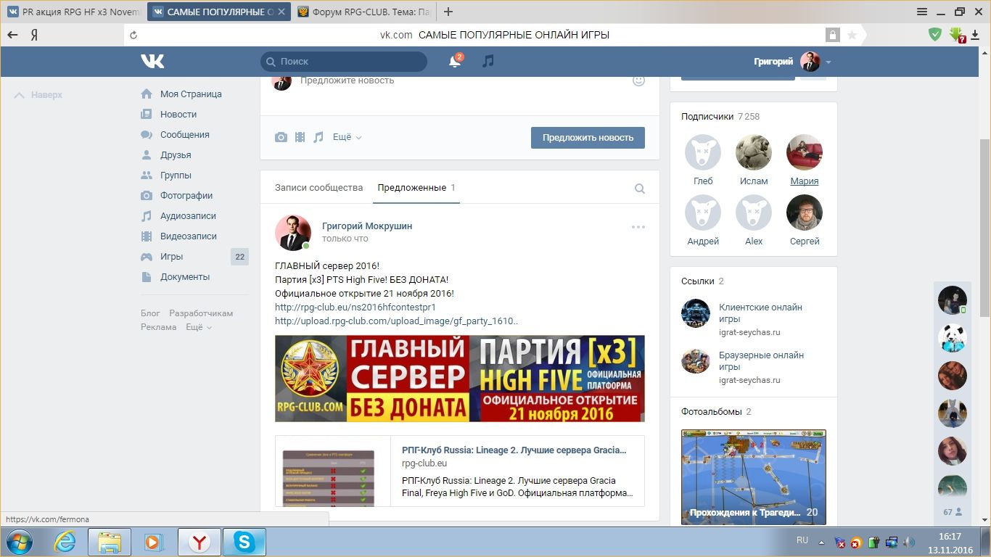
Task: Open 'Новости' in sidebar
Action: (x=178, y=114)
